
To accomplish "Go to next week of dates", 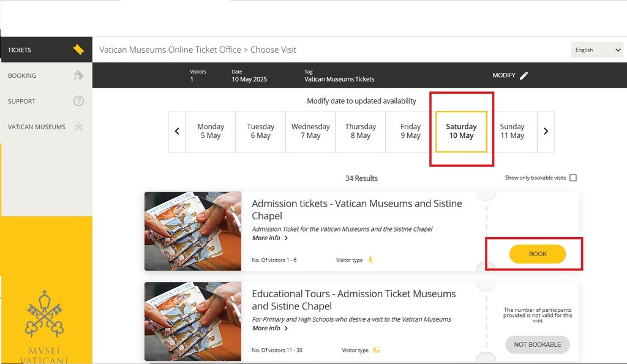I will (x=546, y=131).
